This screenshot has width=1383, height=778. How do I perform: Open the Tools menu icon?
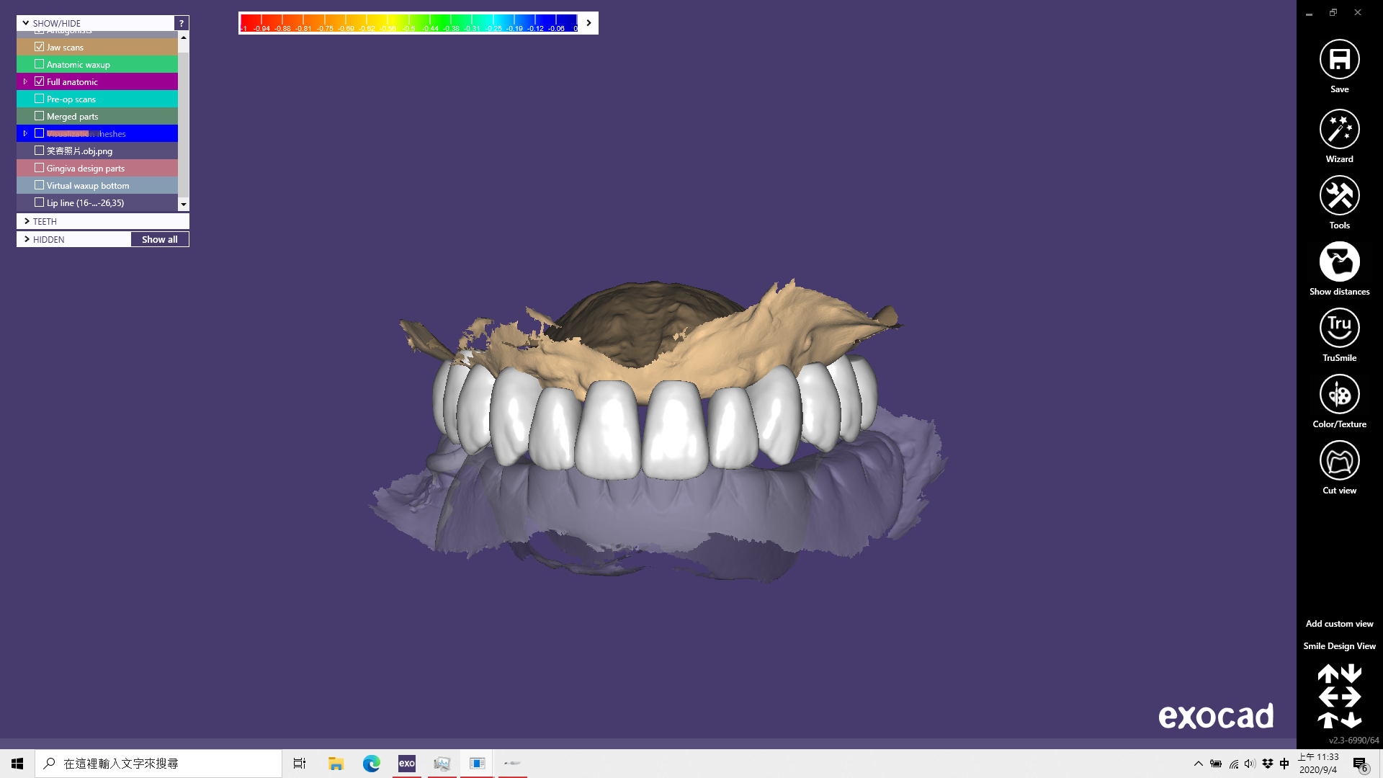click(1339, 195)
